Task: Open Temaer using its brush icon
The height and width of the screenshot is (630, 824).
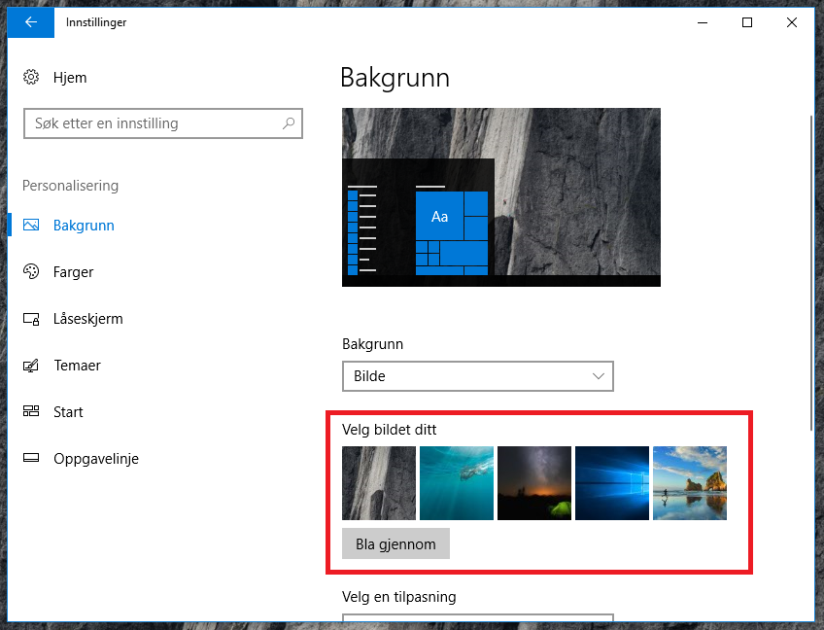Action: (31, 366)
